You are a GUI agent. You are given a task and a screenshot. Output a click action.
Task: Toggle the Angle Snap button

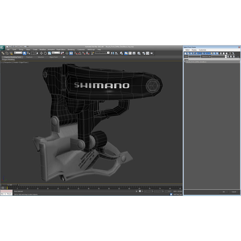80,53
